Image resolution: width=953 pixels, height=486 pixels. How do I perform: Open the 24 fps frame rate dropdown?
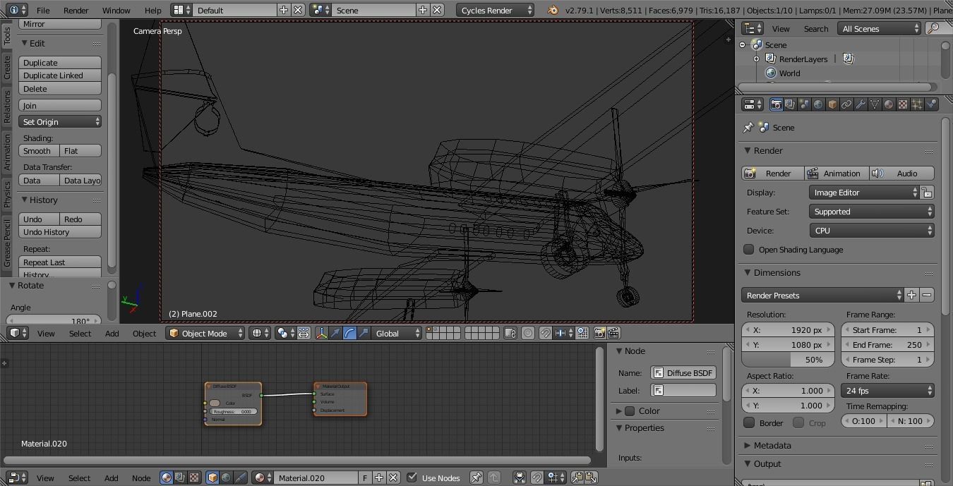(x=887, y=390)
